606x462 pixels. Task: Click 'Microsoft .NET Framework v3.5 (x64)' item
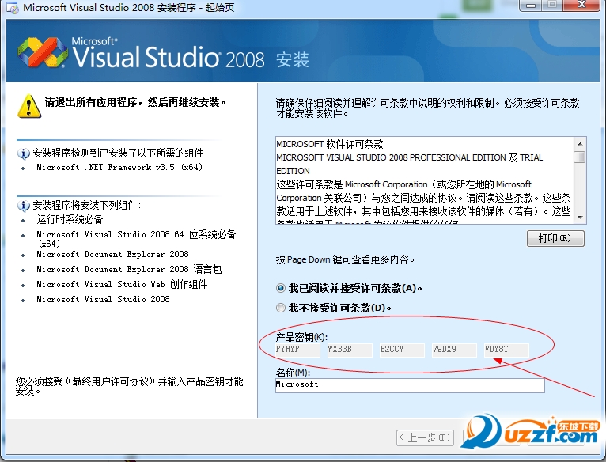[x=119, y=168]
